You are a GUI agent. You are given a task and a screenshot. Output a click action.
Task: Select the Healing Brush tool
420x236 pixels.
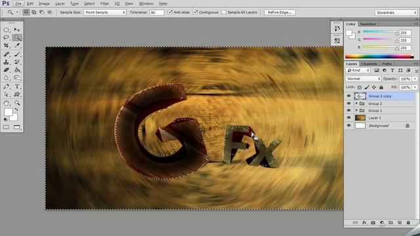pyautogui.click(x=6, y=54)
